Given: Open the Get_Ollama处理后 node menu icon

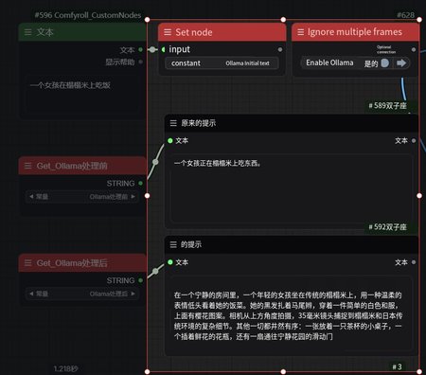Looking at the screenshot, I should pos(28,263).
